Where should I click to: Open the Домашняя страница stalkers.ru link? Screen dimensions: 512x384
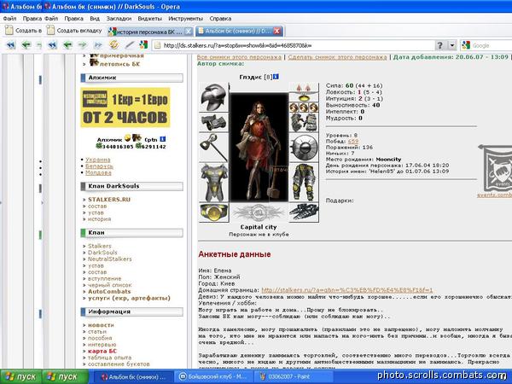pyautogui.click(x=347, y=290)
